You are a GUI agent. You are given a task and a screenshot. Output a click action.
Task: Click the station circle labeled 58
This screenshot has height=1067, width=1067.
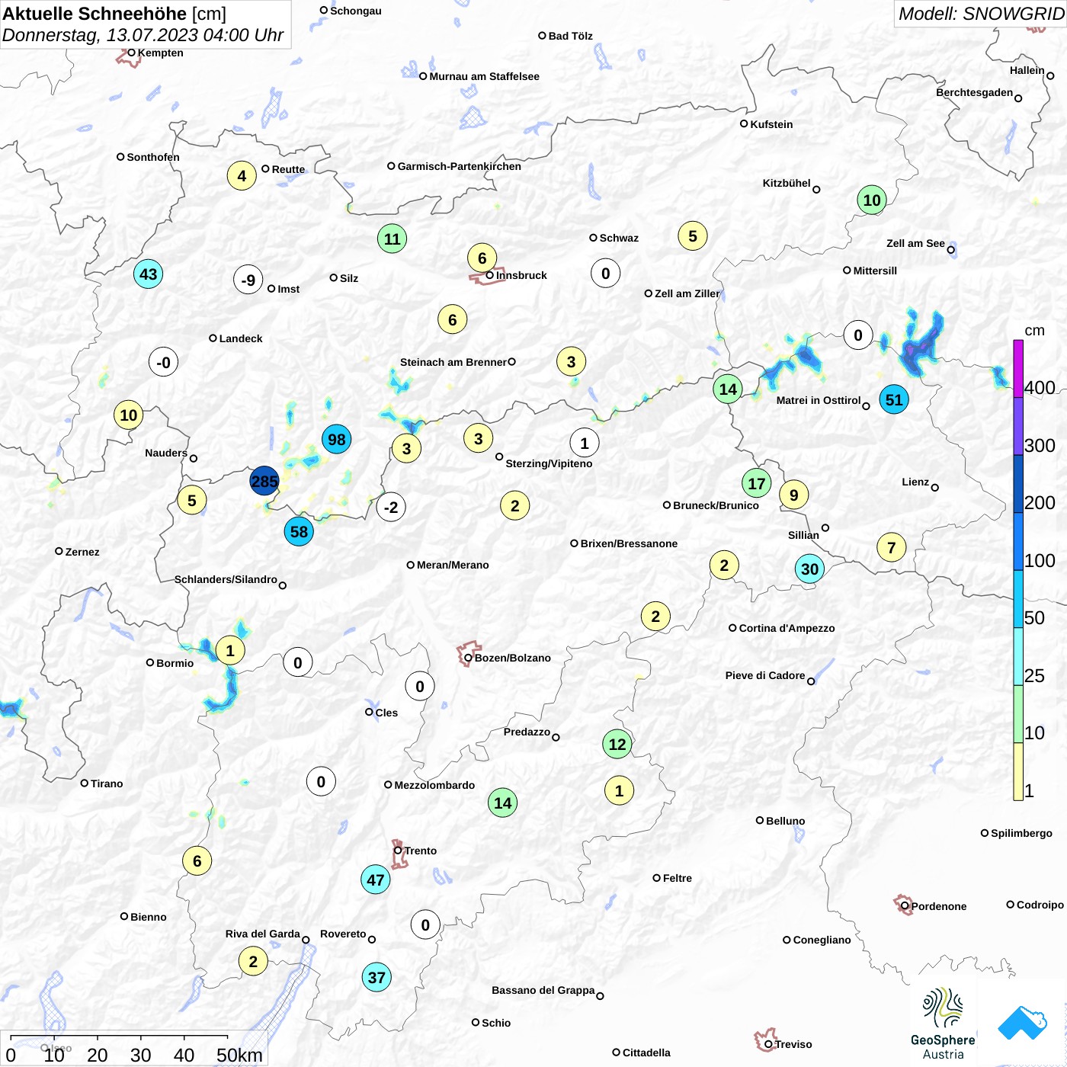tap(299, 531)
